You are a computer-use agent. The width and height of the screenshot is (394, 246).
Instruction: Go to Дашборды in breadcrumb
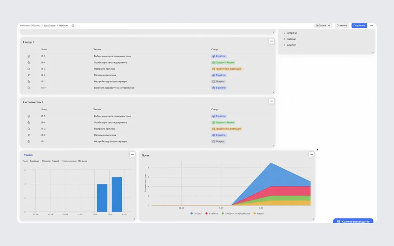pos(50,25)
